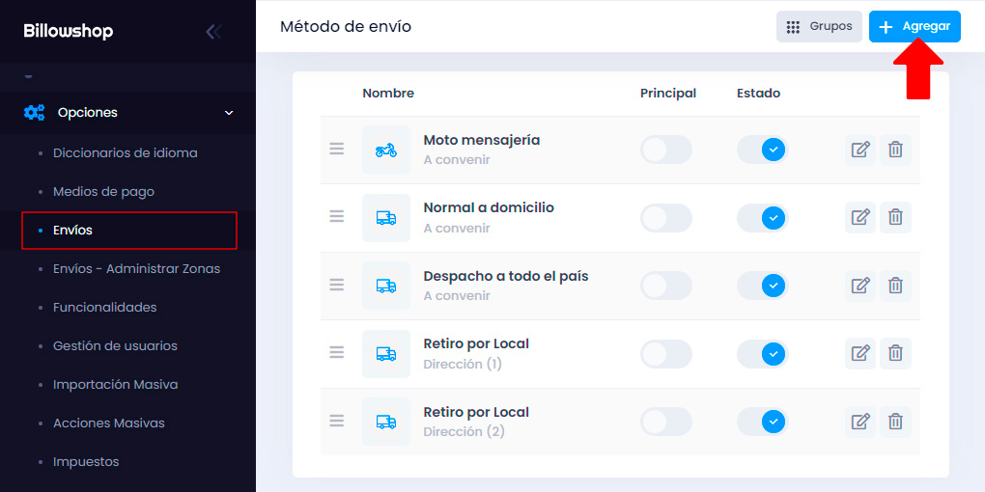The image size is (985, 492).
Task: Disable Estado for Normal a domicilio
Action: 762,218
